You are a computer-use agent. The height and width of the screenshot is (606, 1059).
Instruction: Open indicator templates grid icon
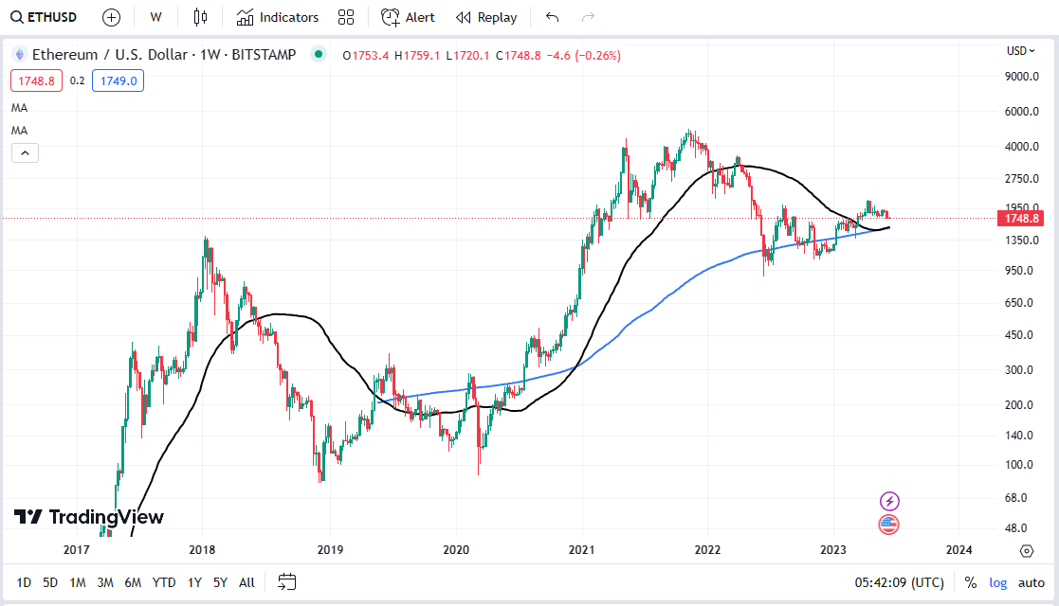[x=346, y=18]
